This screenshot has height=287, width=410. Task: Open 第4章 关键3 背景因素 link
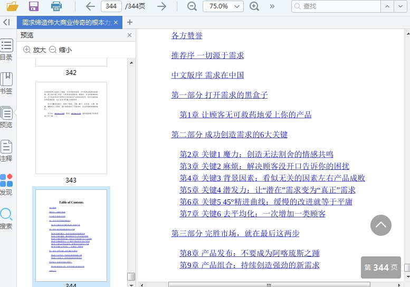pos(272,178)
